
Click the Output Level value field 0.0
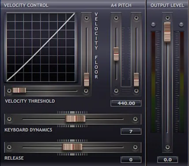point(167,160)
